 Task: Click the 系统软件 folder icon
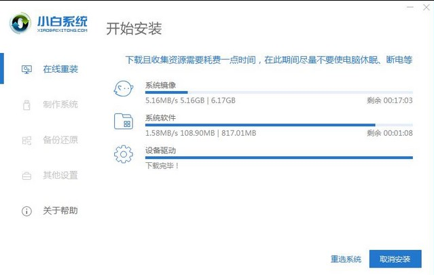click(124, 122)
